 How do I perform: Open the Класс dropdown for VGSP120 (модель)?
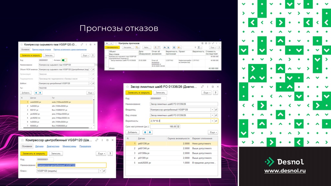[x=100, y=171]
